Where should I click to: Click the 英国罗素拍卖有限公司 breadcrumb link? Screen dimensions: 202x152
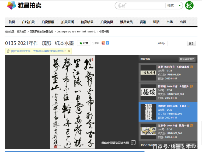[x=41, y=31]
